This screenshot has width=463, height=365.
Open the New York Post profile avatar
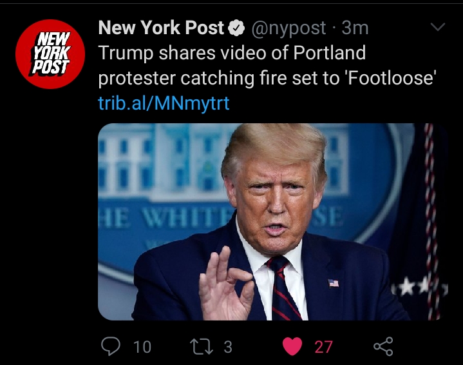pyautogui.click(x=50, y=54)
